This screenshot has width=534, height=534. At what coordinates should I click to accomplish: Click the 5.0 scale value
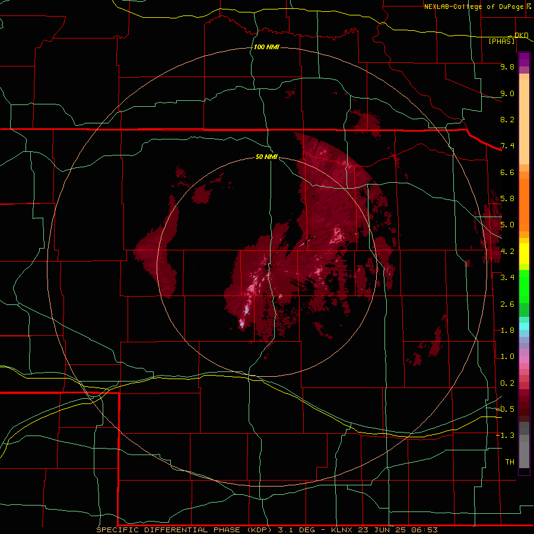[x=507, y=225]
